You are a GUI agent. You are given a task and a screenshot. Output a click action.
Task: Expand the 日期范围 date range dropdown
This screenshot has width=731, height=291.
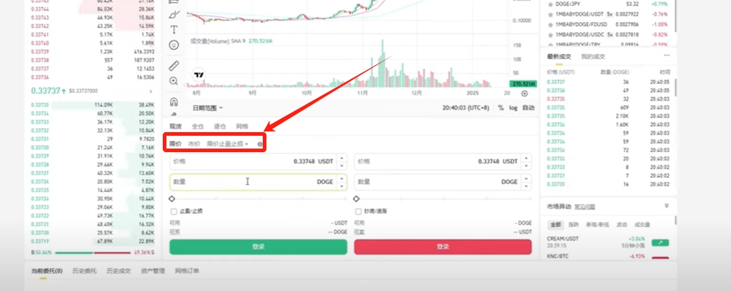(x=207, y=108)
